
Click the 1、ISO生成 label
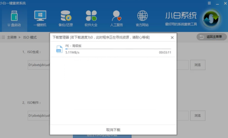[x=32, y=52]
